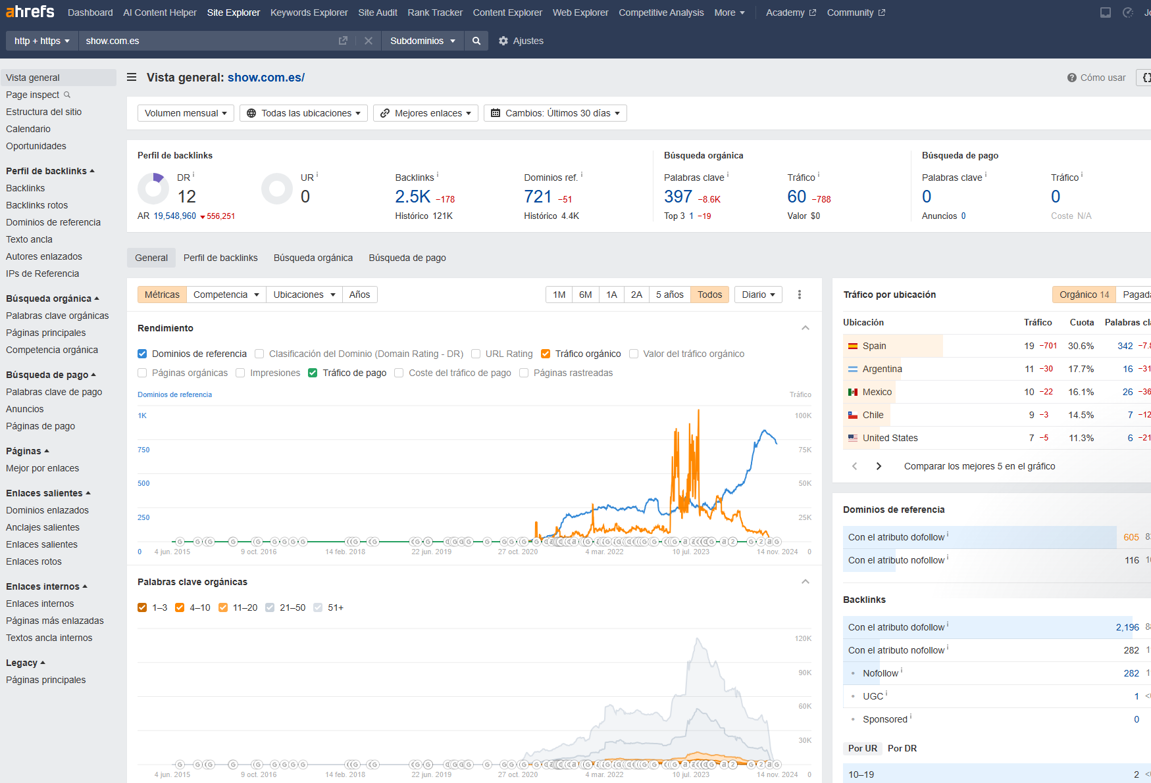Click the 2.5K backlinks count
Image resolution: width=1151 pixels, height=783 pixels.
click(x=413, y=197)
